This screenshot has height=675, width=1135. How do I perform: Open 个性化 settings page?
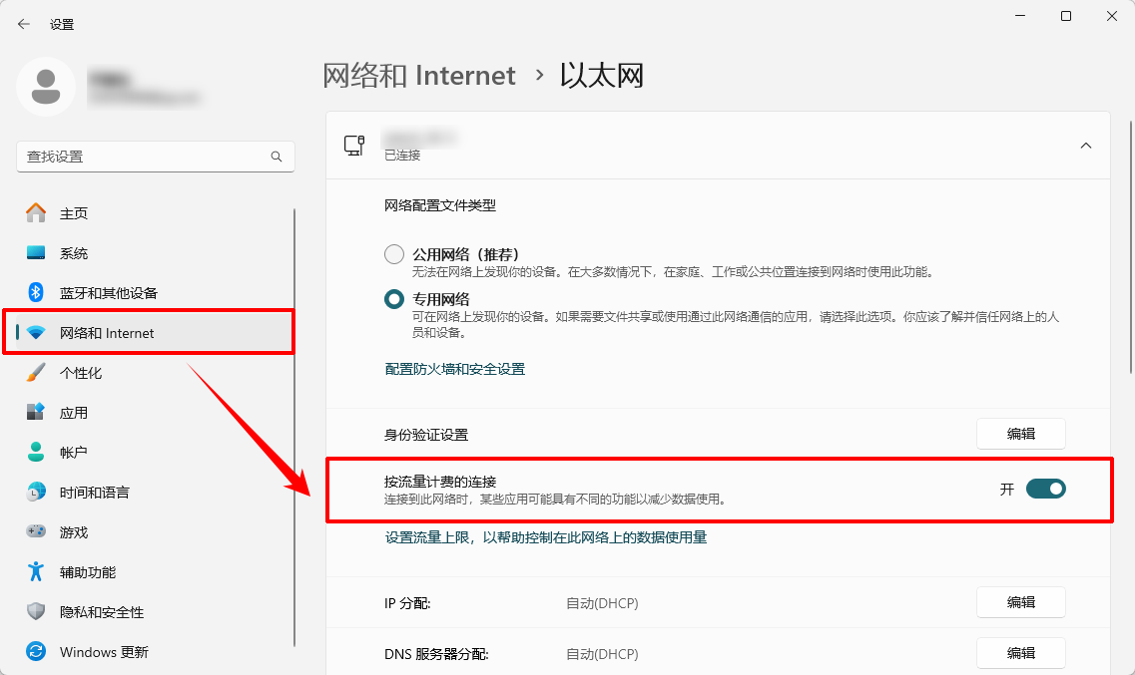point(154,373)
